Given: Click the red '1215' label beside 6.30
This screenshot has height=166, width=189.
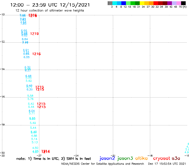Looking at the screenshot, I should (40, 89).
